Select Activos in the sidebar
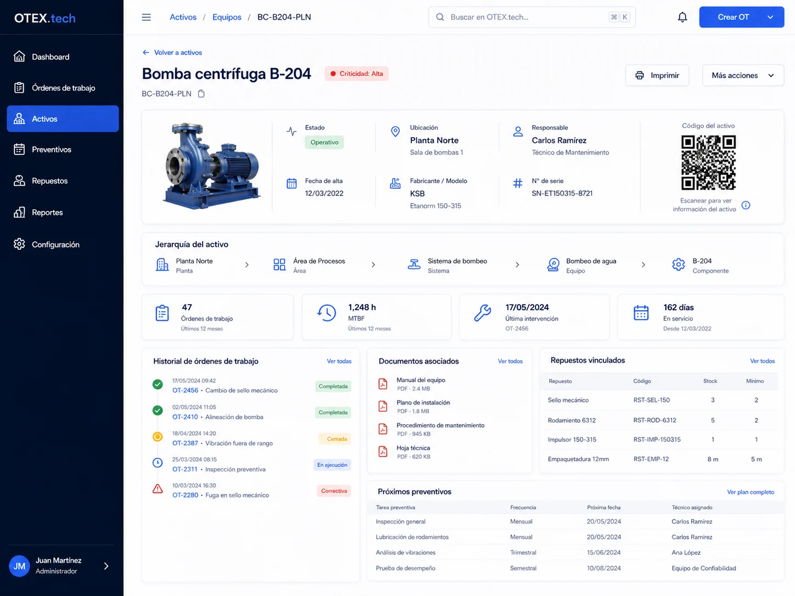Screen dimensions: 795x596 click(x=63, y=119)
